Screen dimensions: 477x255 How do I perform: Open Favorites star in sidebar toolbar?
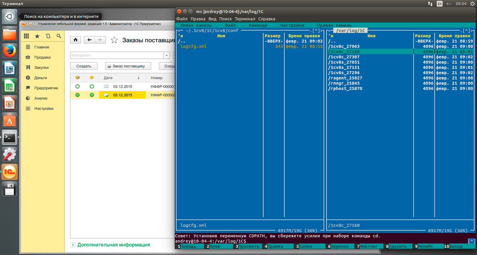(x=37, y=36)
